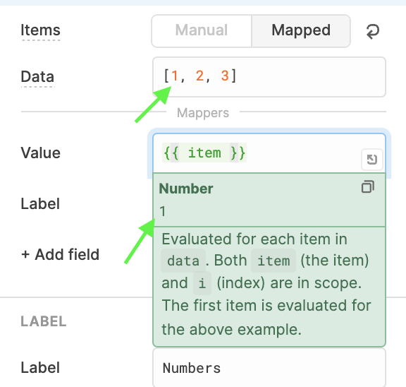Click the LABEL section header

pyautogui.click(x=44, y=321)
